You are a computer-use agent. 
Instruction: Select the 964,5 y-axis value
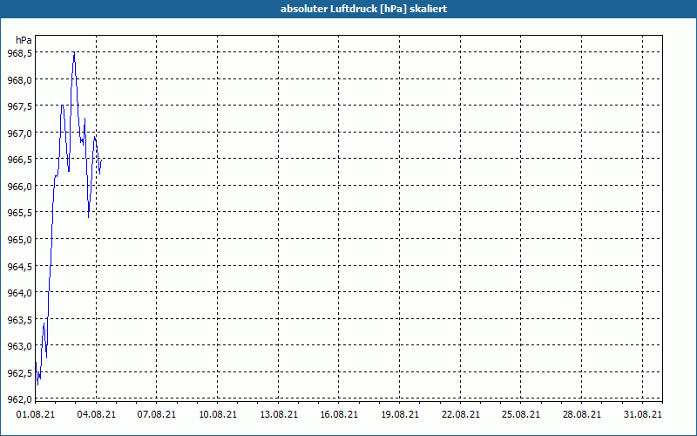19,267
